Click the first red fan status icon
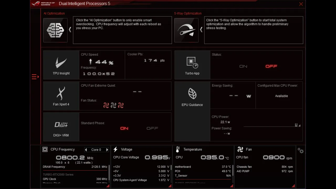The width and height of the screenshot is (336, 189). [106, 105]
